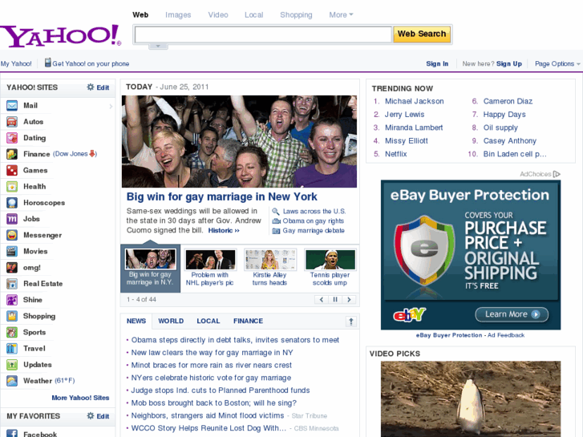Open the Mail envelope icon
Viewport: 583px width, 437px height.
(x=12, y=106)
